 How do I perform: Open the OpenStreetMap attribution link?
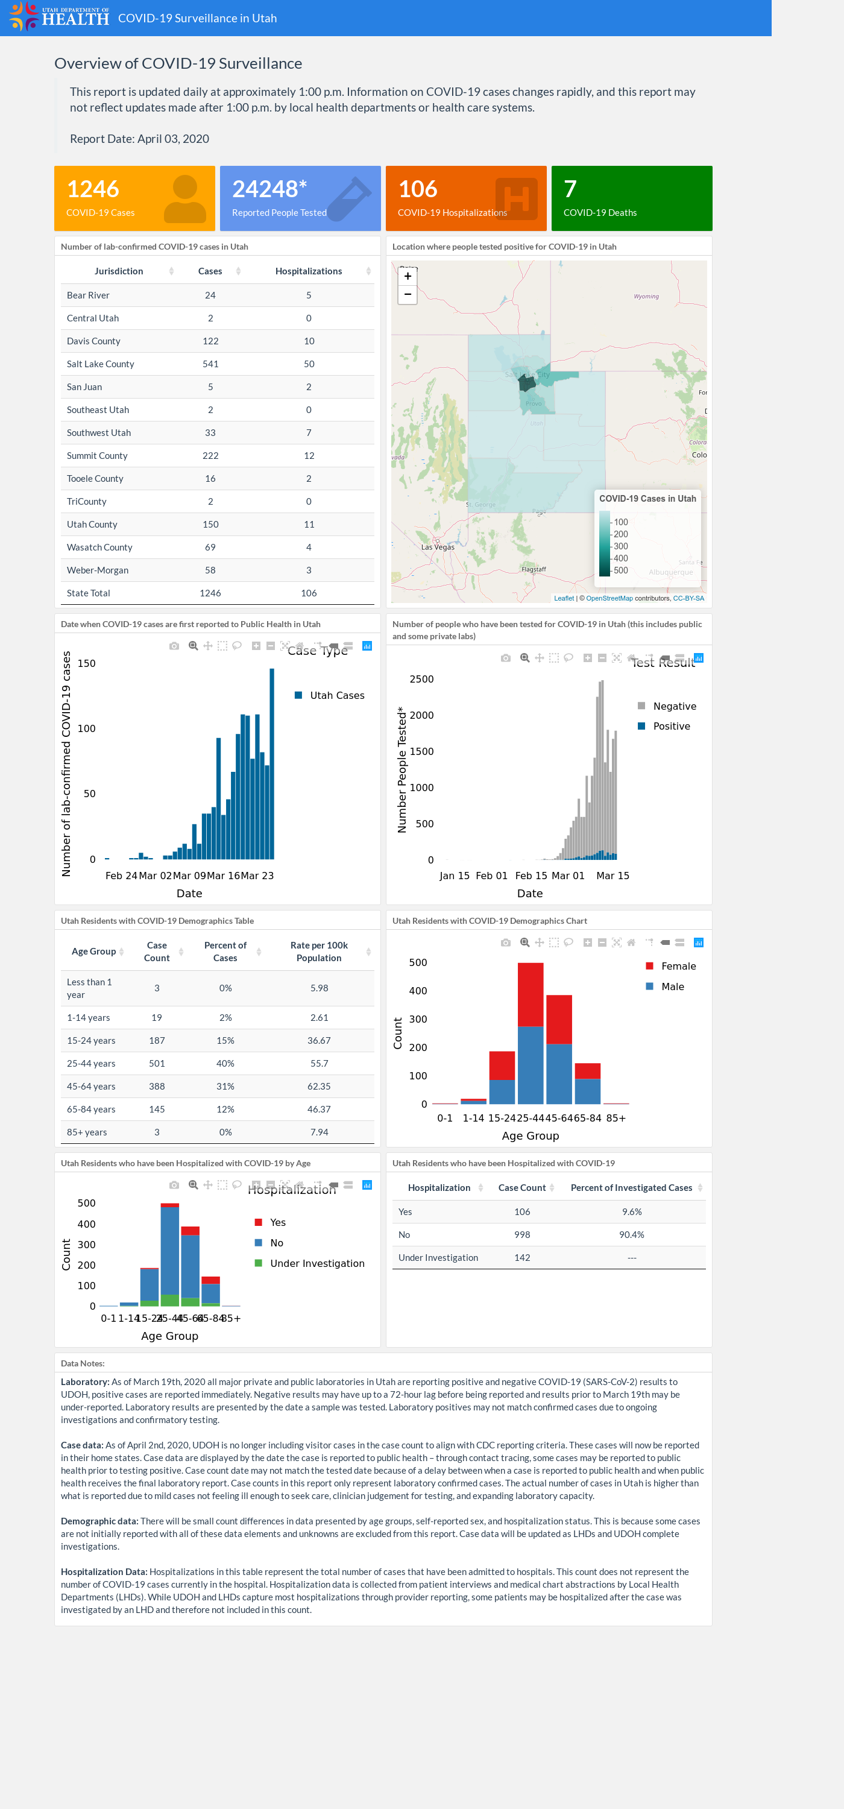click(609, 598)
